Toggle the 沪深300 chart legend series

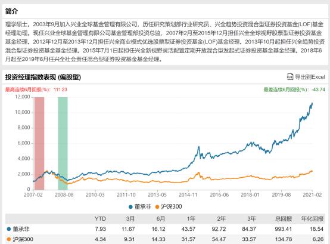[x=169, y=206]
